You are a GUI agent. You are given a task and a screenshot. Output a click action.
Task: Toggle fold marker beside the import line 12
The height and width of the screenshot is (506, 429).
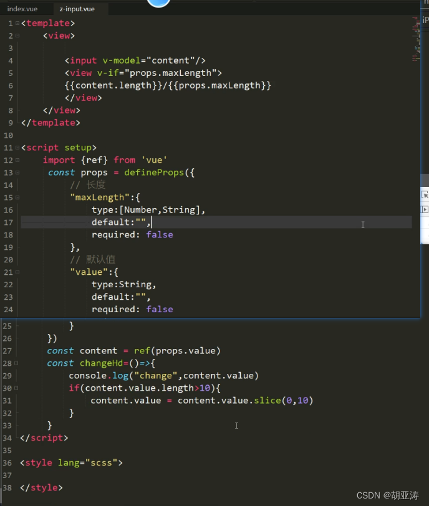17,160
